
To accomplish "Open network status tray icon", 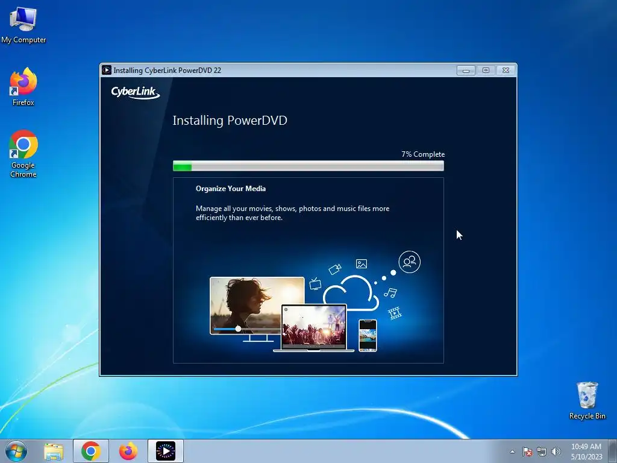I will click(542, 452).
